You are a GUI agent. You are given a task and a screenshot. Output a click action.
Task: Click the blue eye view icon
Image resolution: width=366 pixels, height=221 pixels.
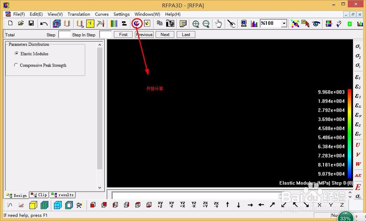(x=316, y=23)
